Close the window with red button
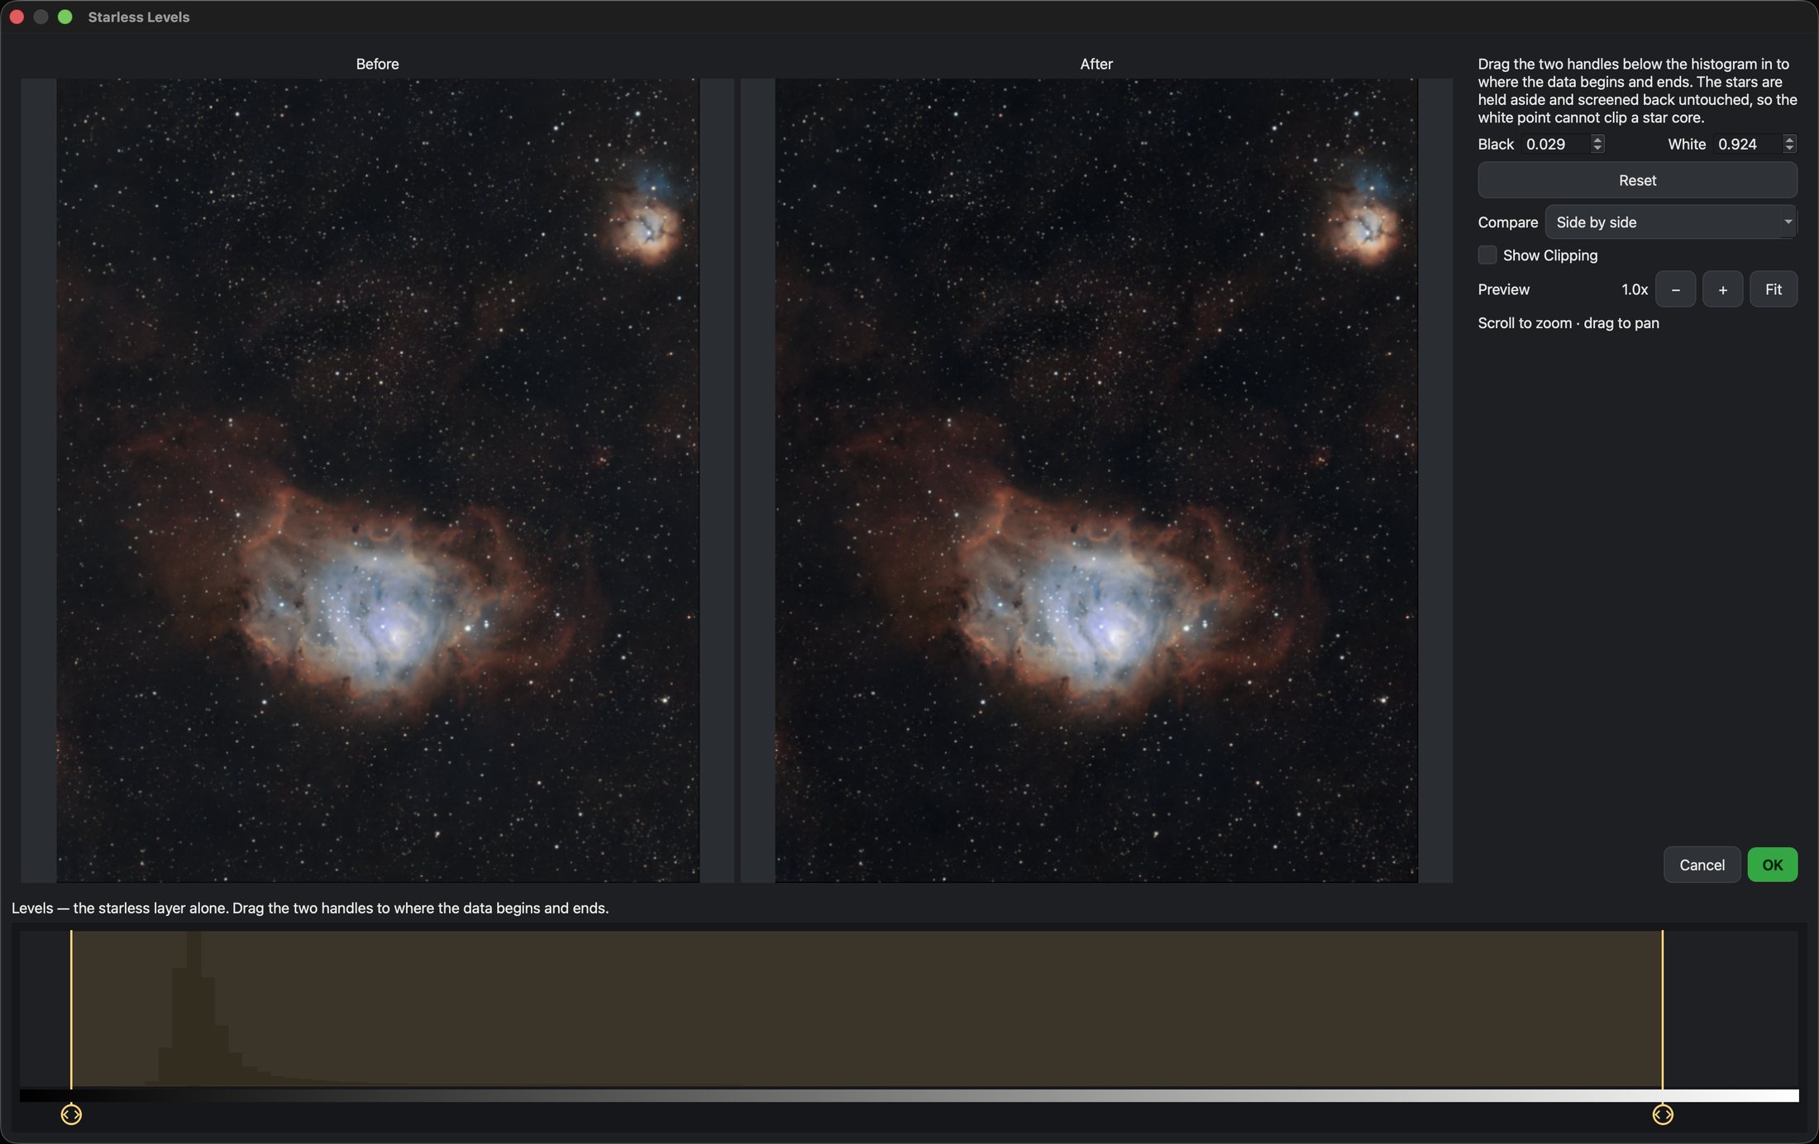1819x1144 pixels. (x=17, y=17)
